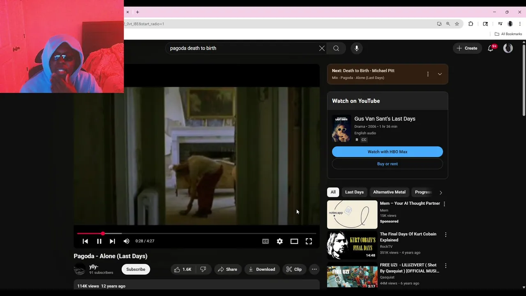Like the video (1.6K)
Screen dimensions: 526x296
tap(183, 269)
